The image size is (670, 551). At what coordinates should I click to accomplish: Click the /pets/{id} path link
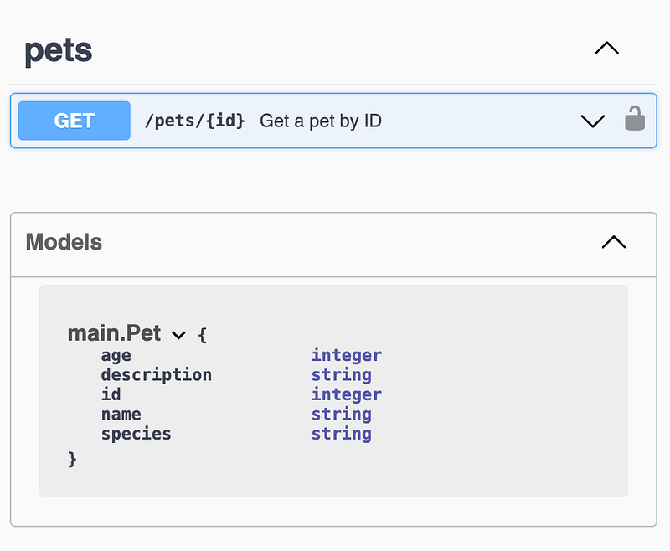click(194, 120)
